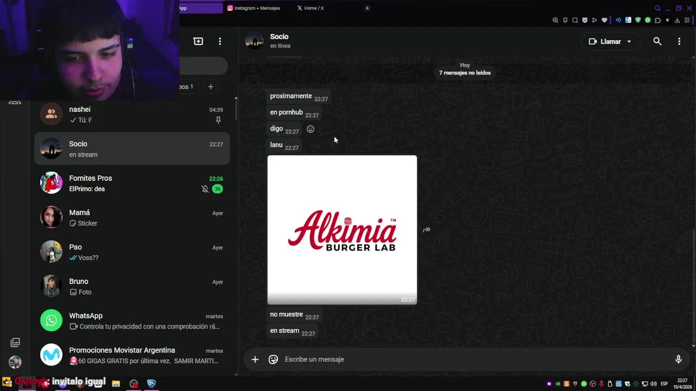The image size is (696, 391).
Task: Click the 'proximamente' message
Action: tap(299, 97)
